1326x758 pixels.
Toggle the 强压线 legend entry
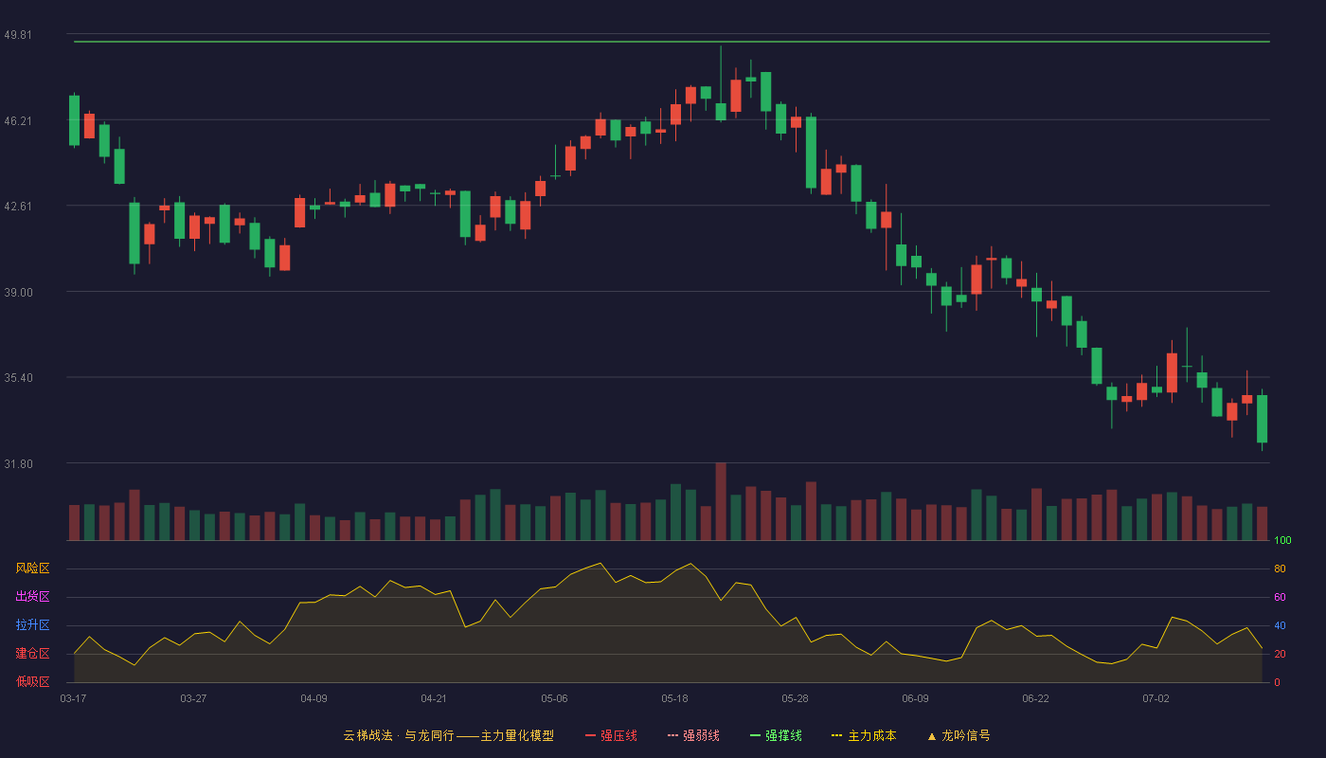click(x=611, y=735)
